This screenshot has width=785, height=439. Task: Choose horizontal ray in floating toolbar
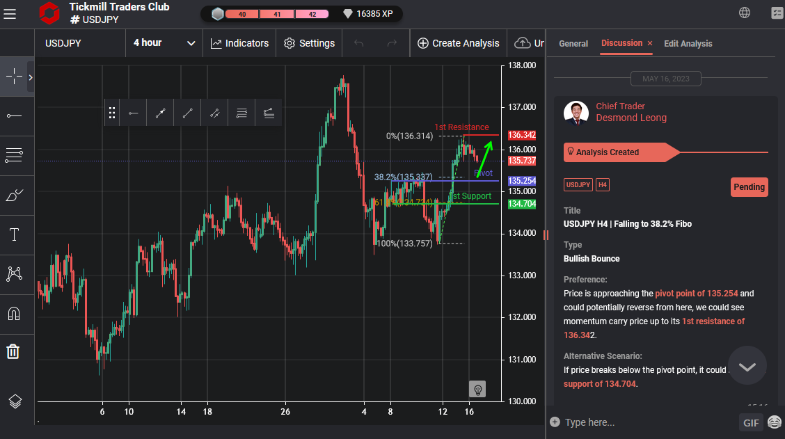tap(133, 113)
